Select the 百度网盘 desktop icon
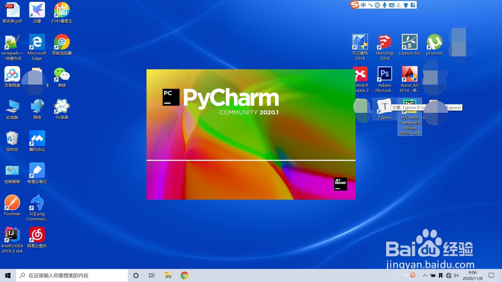The height and width of the screenshot is (282, 502). point(12,77)
